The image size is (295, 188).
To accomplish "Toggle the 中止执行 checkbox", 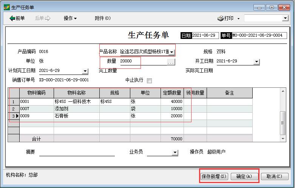I will click(x=149, y=81).
